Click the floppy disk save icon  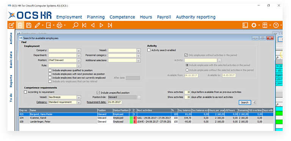pos(28,25)
